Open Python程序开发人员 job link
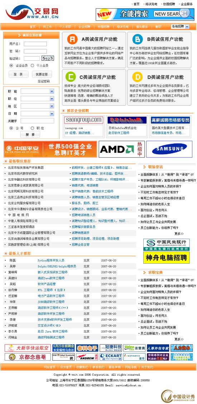This screenshot has height=404, width=197. tap(51, 260)
